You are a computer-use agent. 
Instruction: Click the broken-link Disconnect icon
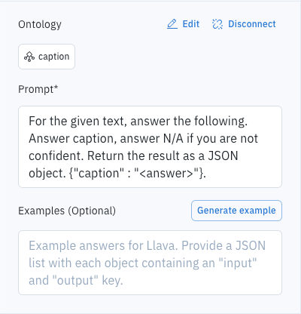tap(217, 24)
